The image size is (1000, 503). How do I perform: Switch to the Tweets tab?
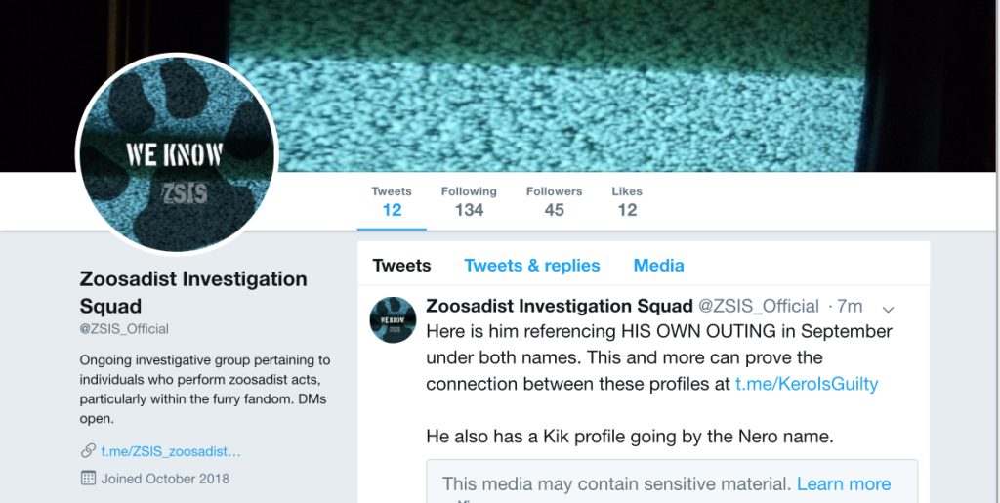coord(401,266)
